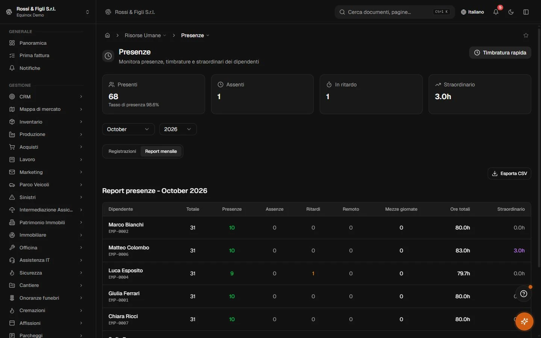
Task: Open Mappa di mercato menu item
Action: click(46, 109)
